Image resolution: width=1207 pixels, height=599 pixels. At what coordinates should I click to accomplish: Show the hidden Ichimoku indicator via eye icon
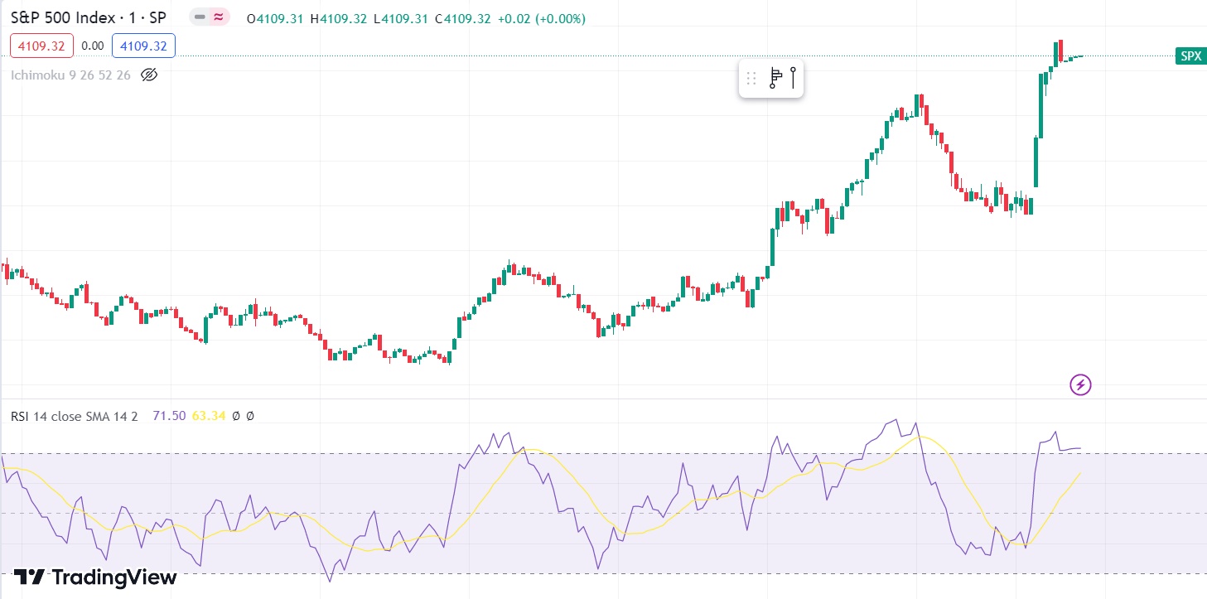pos(149,75)
